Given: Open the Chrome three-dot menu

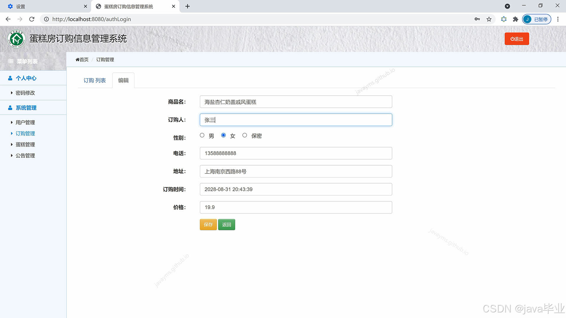Looking at the screenshot, I should pos(558,19).
